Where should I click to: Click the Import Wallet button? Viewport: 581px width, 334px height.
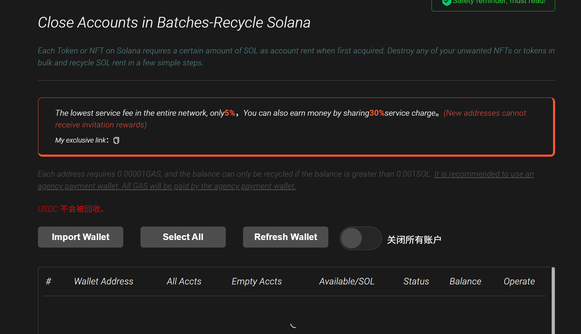(80, 237)
